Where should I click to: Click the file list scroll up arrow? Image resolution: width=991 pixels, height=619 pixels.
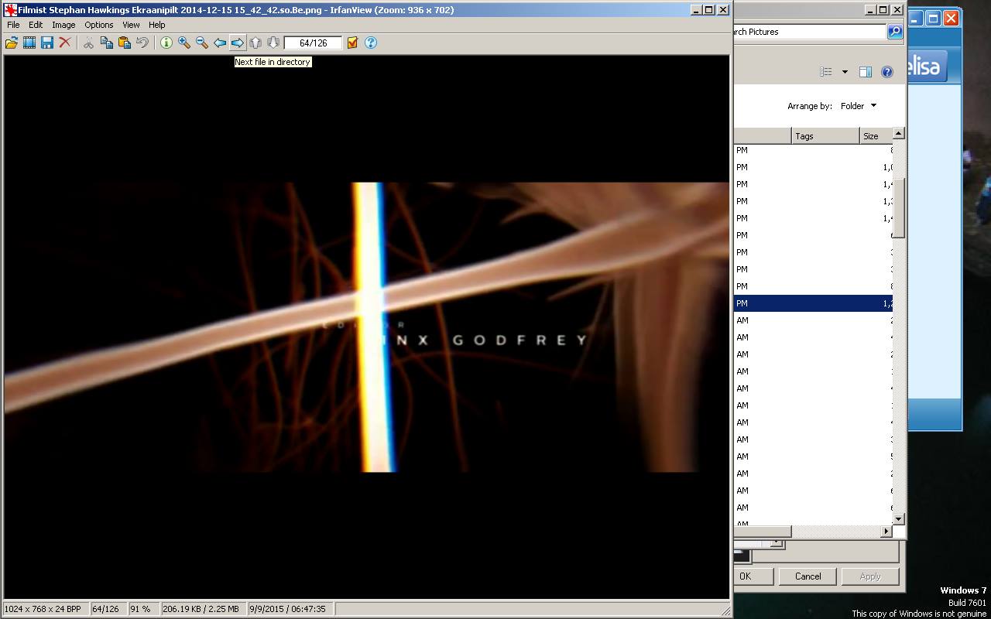898,134
